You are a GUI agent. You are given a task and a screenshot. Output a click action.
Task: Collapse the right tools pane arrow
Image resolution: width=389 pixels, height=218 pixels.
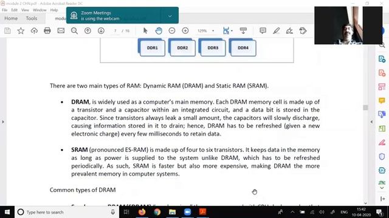371,122
